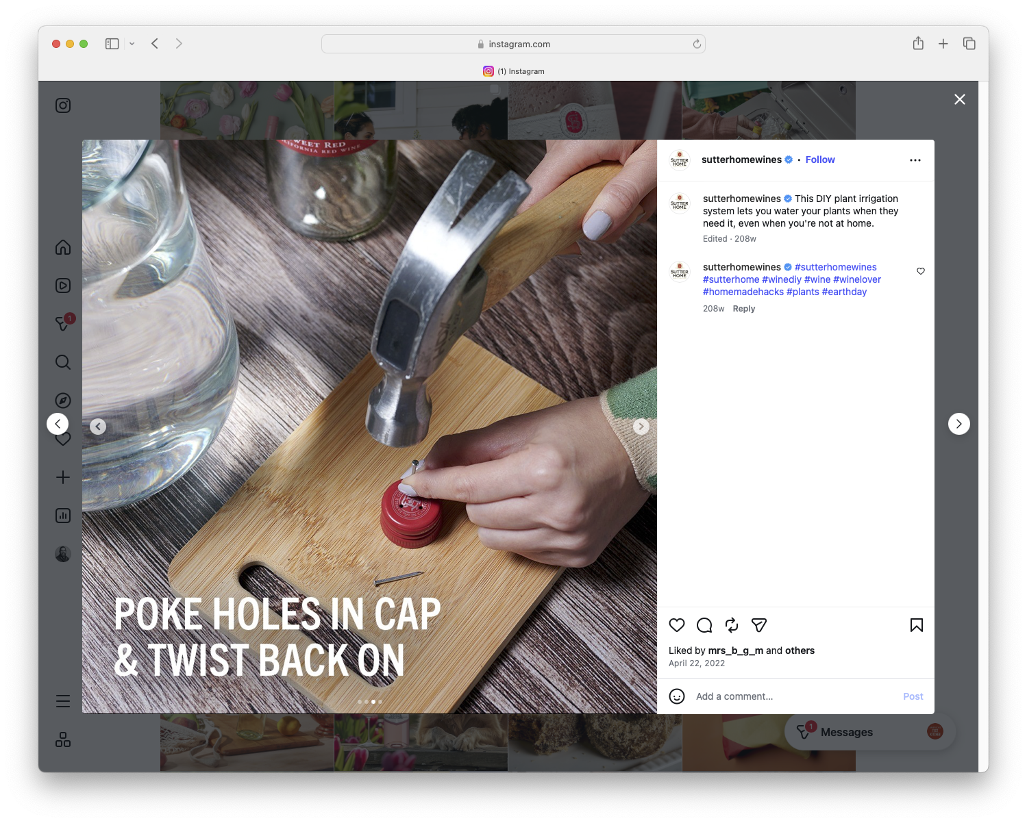Open the Explore compass icon

tap(62, 401)
